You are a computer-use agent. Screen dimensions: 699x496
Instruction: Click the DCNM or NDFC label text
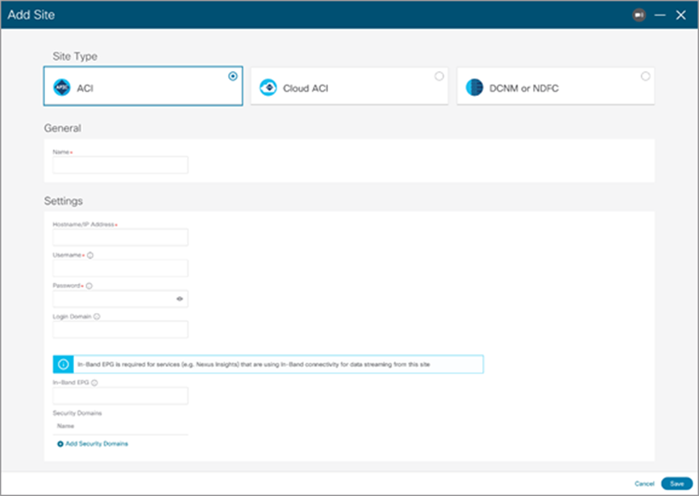point(524,89)
